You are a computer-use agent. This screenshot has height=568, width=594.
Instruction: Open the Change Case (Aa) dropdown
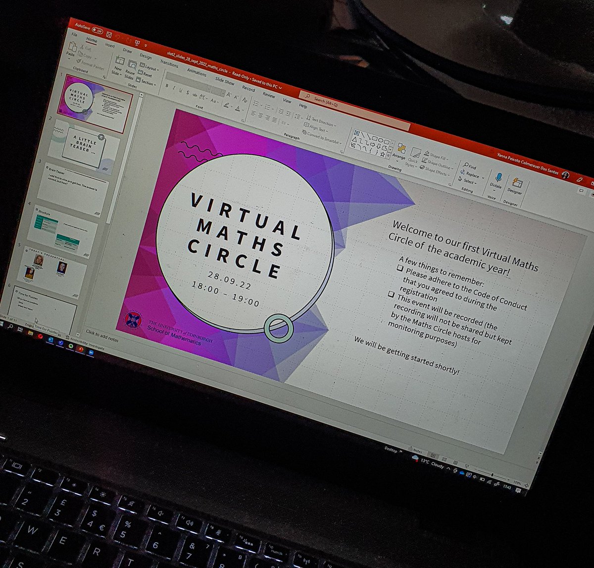[x=214, y=101]
